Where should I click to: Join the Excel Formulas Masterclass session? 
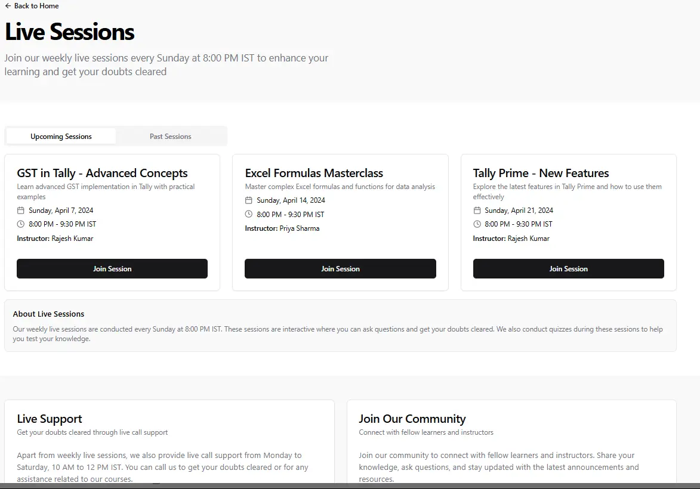(340, 268)
